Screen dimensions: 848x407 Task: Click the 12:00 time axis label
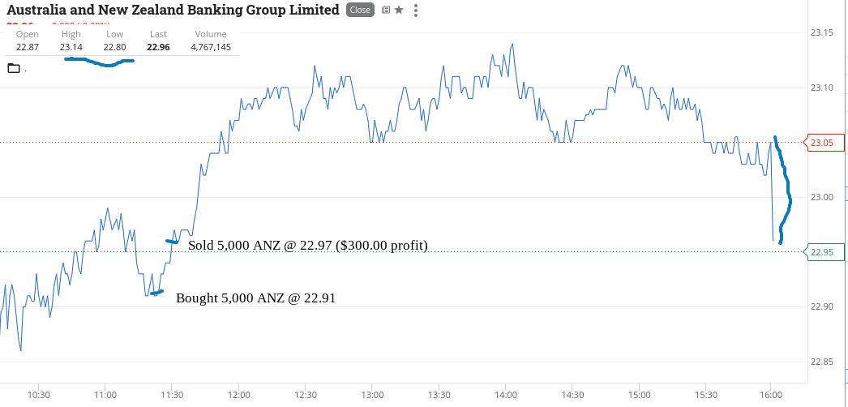238,395
